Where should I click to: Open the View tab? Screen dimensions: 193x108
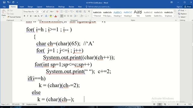point(80,7)
